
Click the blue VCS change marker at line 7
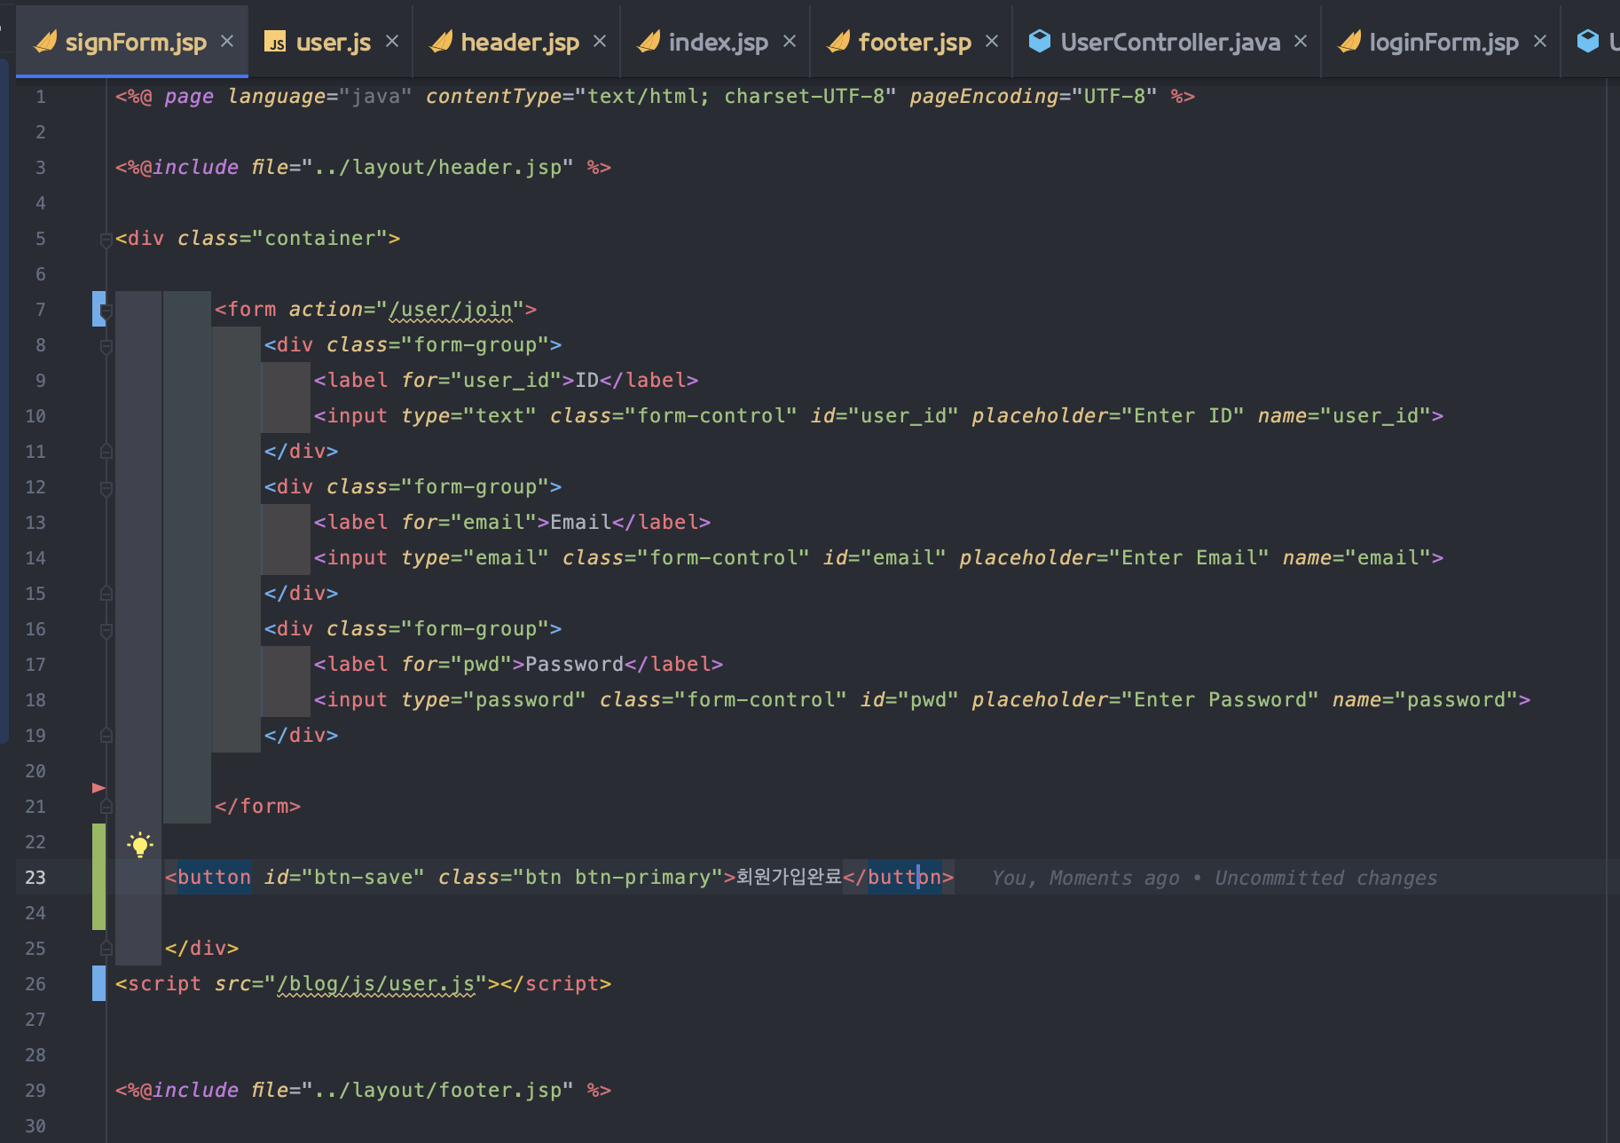98,309
